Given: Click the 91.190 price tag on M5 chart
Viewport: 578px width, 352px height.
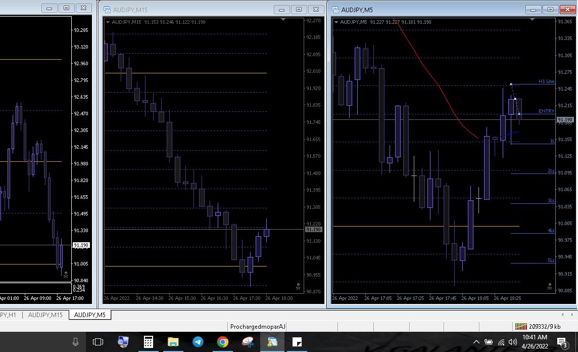Looking at the screenshot, I should click(x=565, y=119).
